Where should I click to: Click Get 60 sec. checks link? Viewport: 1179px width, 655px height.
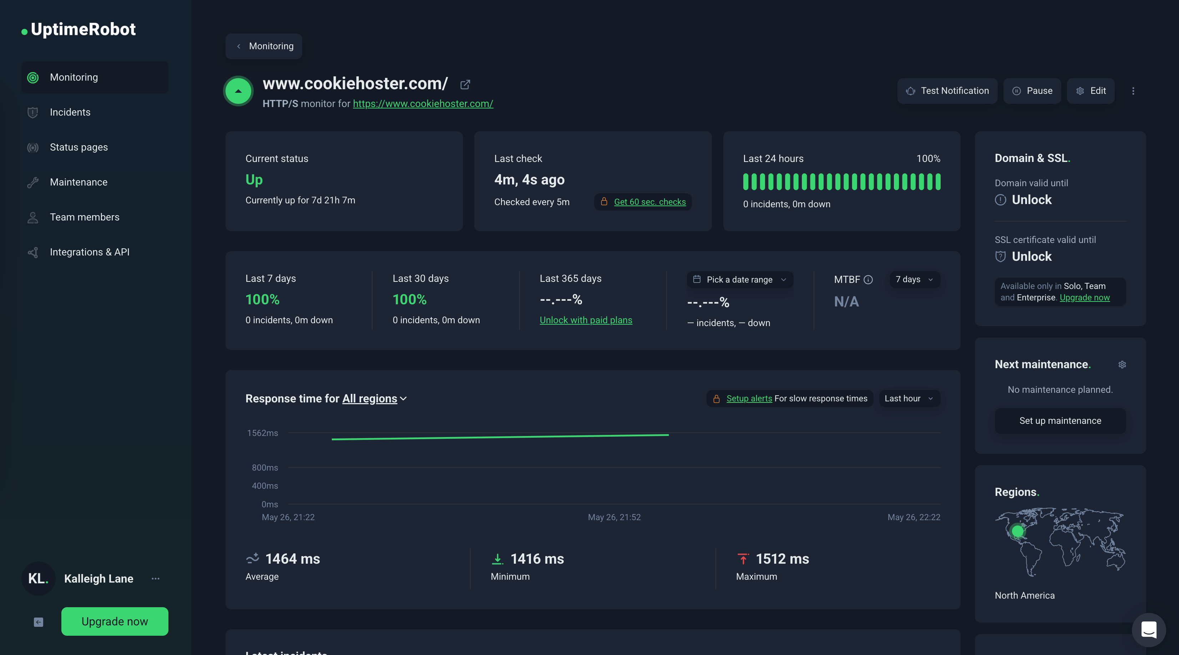point(649,202)
